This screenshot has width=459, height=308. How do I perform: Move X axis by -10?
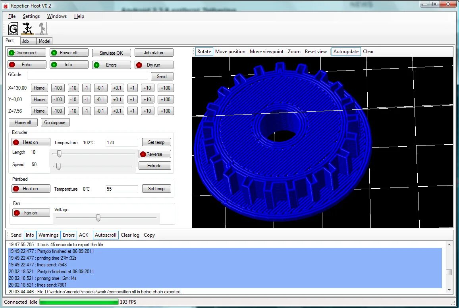pyautogui.click(x=73, y=88)
